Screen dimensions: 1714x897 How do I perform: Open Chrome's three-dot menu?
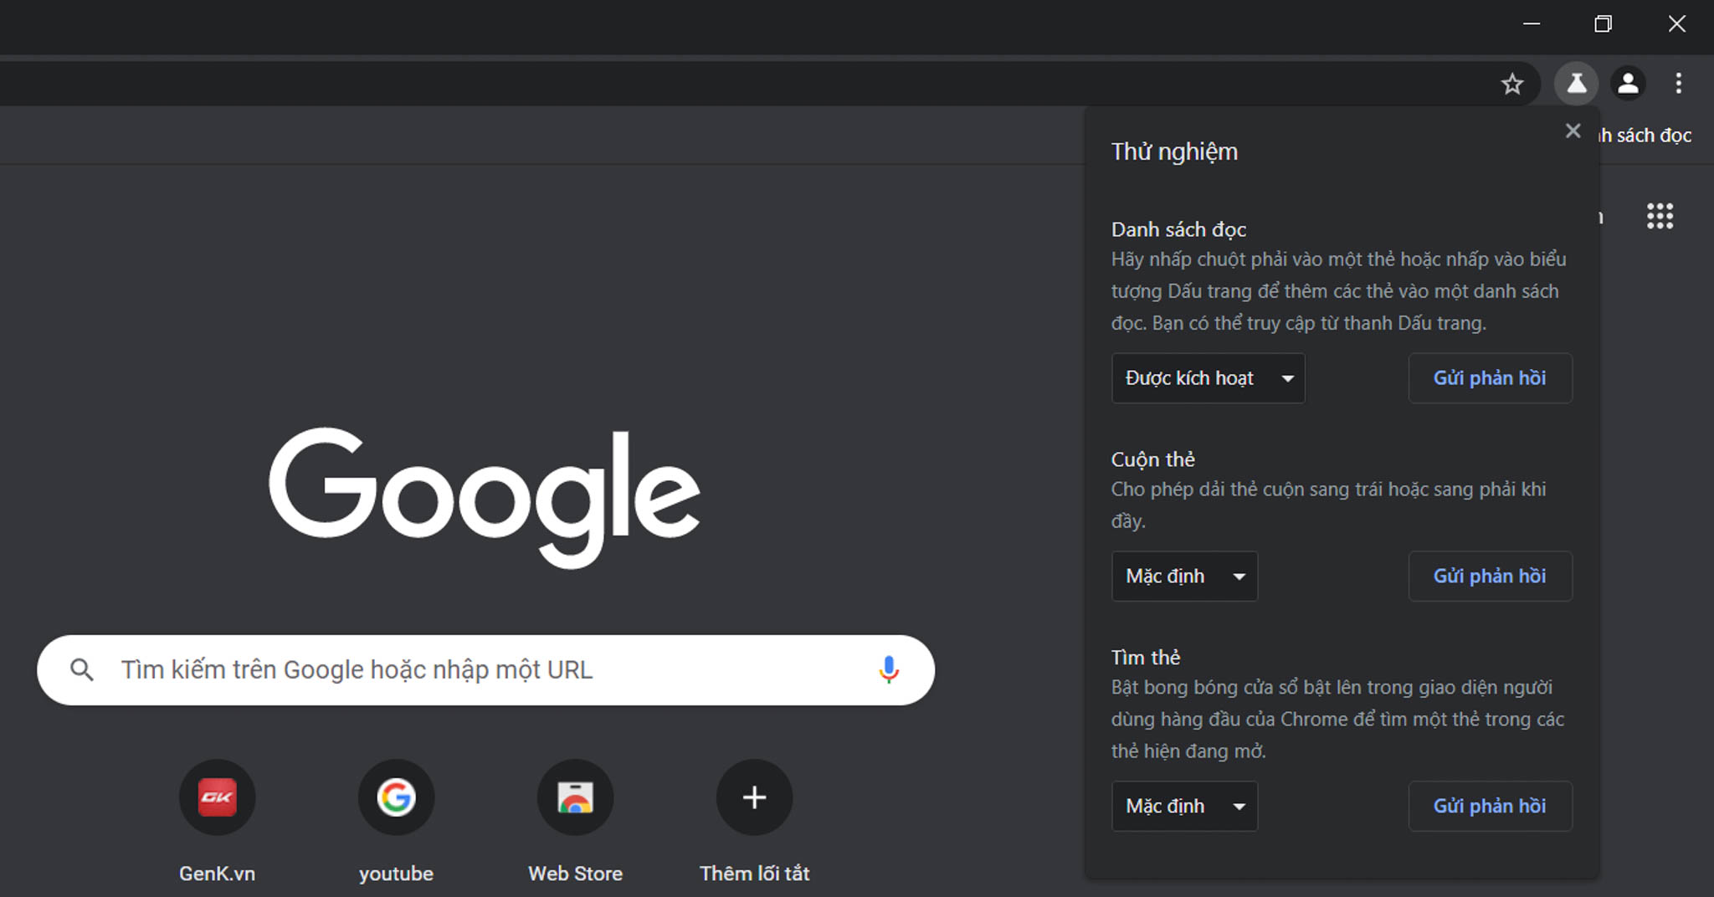1678,84
